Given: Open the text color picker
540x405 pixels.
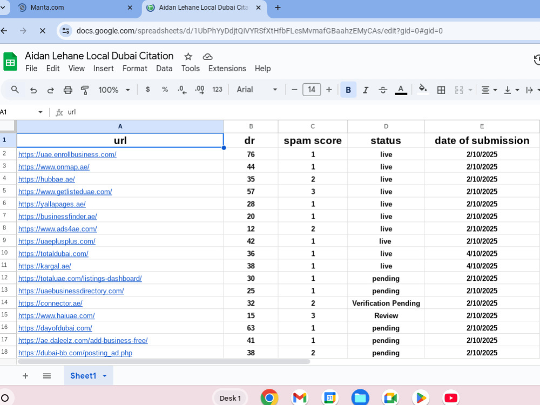Looking at the screenshot, I should [x=401, y=90].
